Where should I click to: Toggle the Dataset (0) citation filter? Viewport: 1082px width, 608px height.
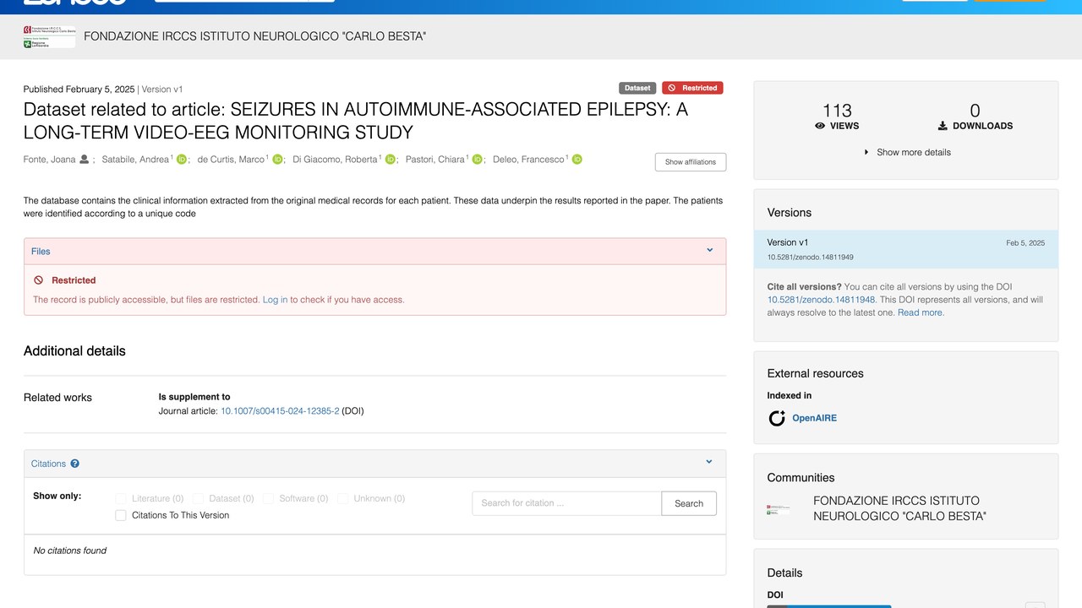[x=198, y=499]
